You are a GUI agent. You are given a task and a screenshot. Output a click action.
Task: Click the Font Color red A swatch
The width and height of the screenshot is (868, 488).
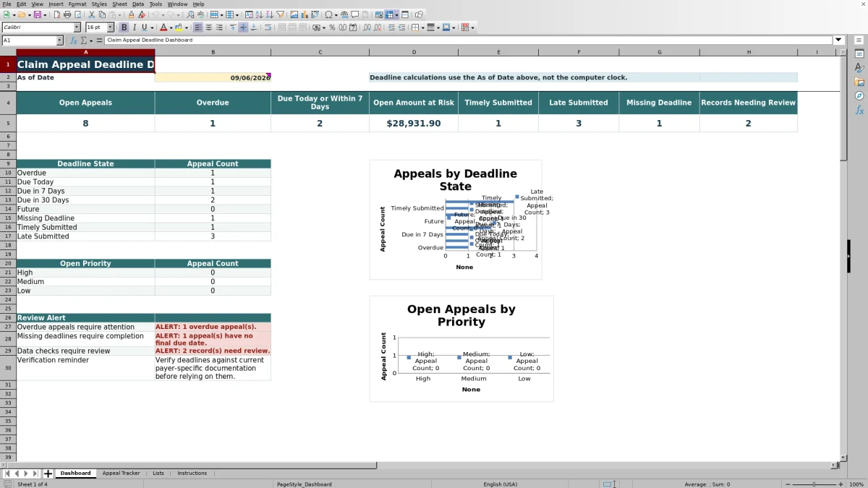[163, 27]
